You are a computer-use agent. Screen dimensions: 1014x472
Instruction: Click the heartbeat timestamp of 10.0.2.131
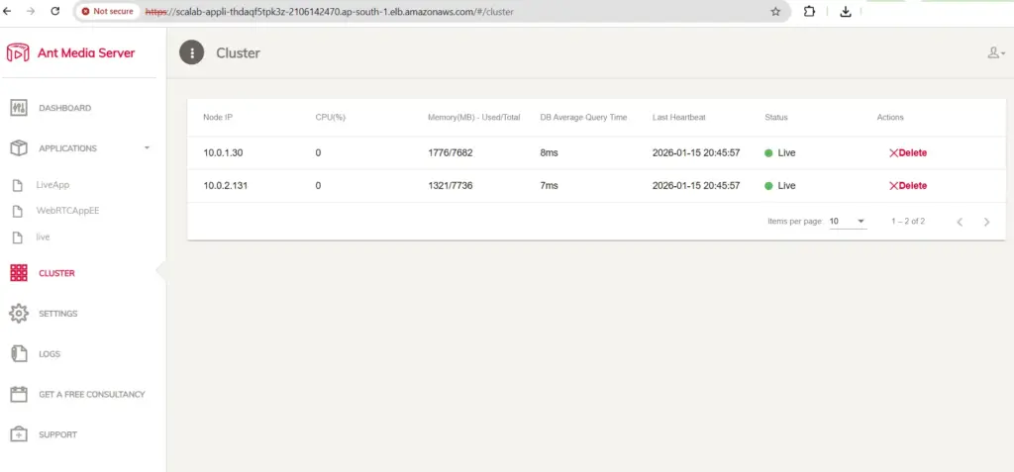coord(696,186)
